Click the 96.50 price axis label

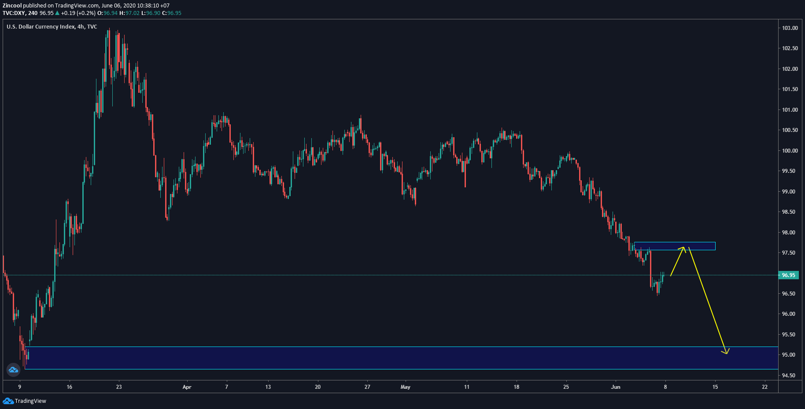[x=788, y=294]
